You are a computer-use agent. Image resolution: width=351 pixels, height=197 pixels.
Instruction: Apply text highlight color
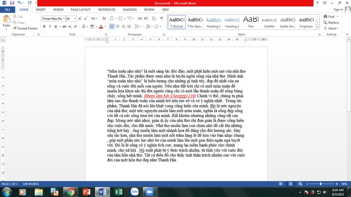click(92, 26)
